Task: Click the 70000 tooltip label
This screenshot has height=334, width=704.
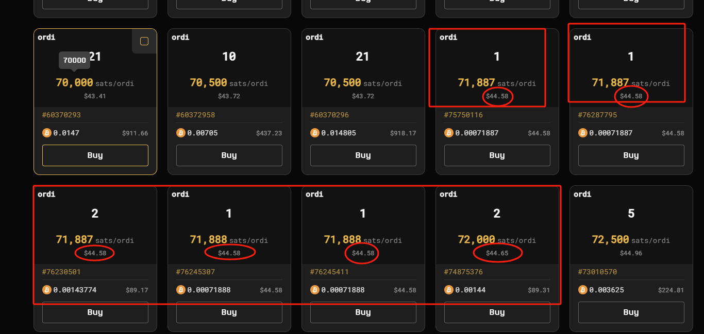Action: (75, 60)
